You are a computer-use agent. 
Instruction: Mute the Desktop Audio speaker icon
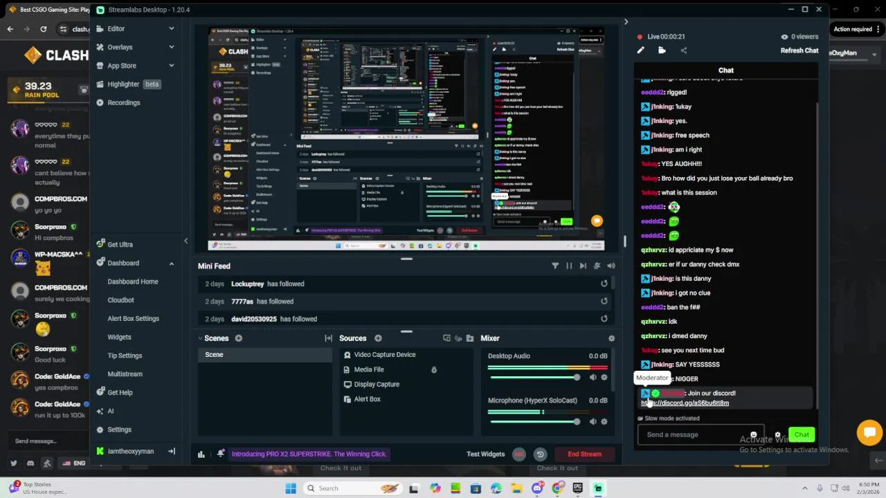(x=593, y=377)
